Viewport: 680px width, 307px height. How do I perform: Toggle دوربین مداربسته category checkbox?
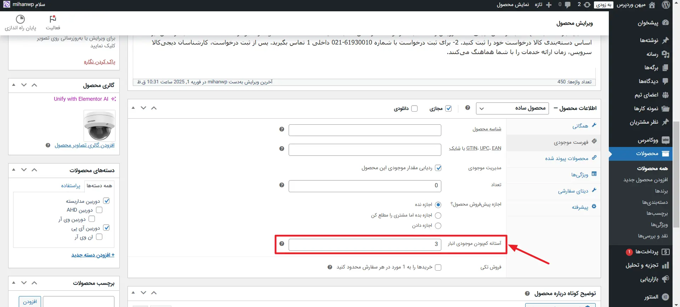click(x=106, y=201)
